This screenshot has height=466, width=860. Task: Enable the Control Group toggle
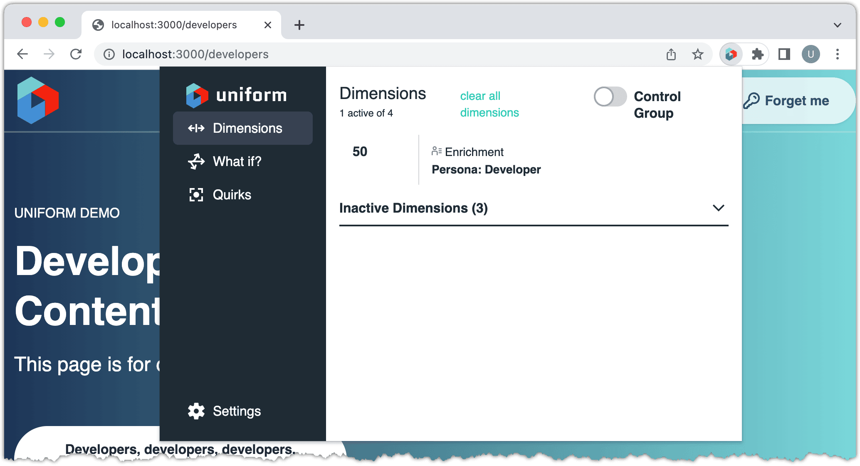[x=610, y=97]
